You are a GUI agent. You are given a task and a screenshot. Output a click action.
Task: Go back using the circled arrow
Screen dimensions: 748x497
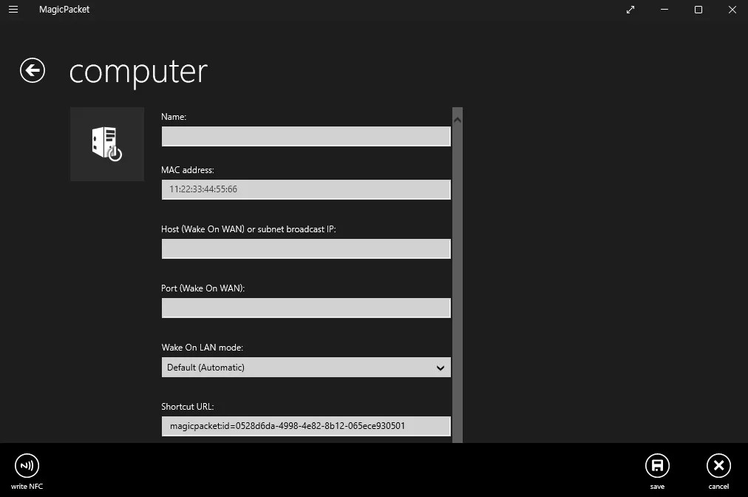[x=33, y=70]
